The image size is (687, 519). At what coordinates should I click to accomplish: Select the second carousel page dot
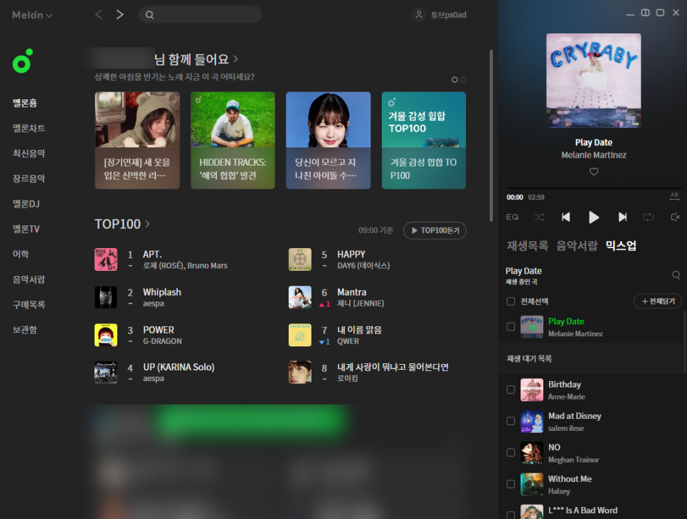(x=464, y=80)
